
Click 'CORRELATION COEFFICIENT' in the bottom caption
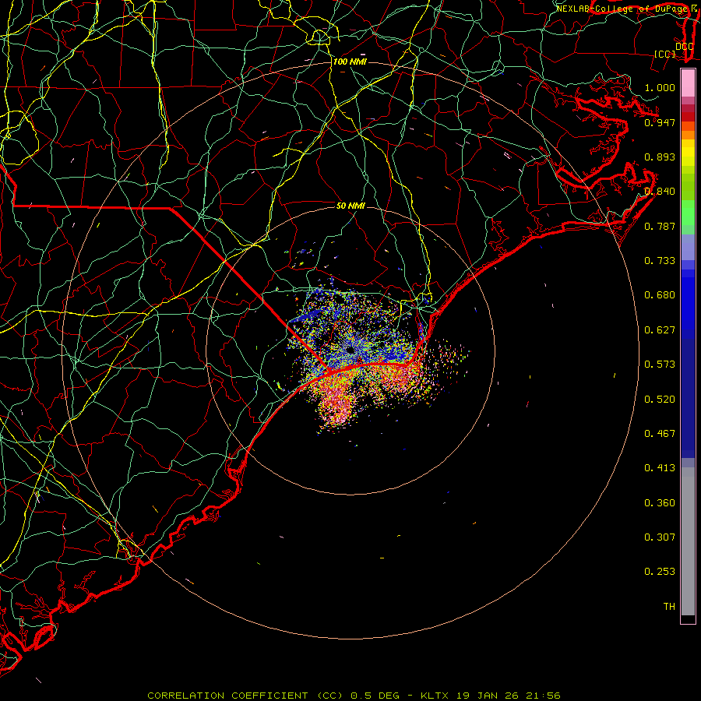(x=227, y=696)
